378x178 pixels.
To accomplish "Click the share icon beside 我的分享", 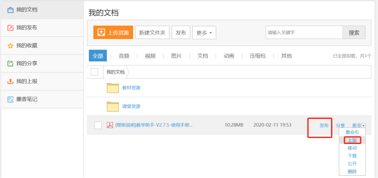I will pyautogui.click(x=10, y=64).
